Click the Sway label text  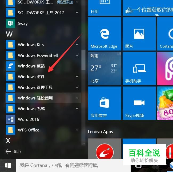23,23
